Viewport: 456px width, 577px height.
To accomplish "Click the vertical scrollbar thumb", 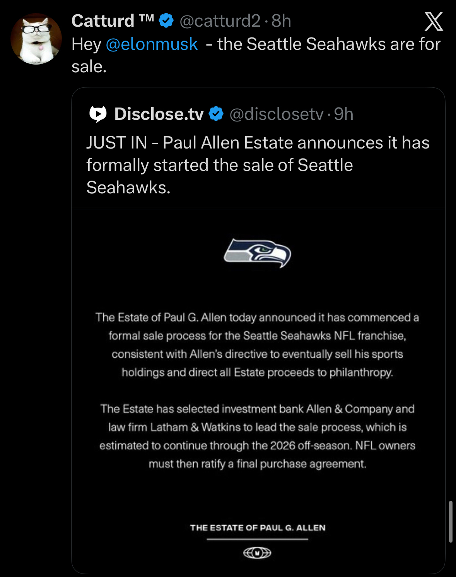I will (451, 522).
